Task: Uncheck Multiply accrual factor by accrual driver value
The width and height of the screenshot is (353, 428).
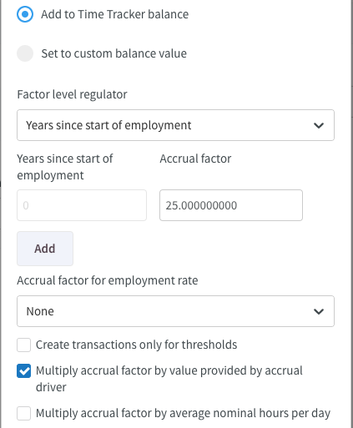Action: tap(23, 371)
